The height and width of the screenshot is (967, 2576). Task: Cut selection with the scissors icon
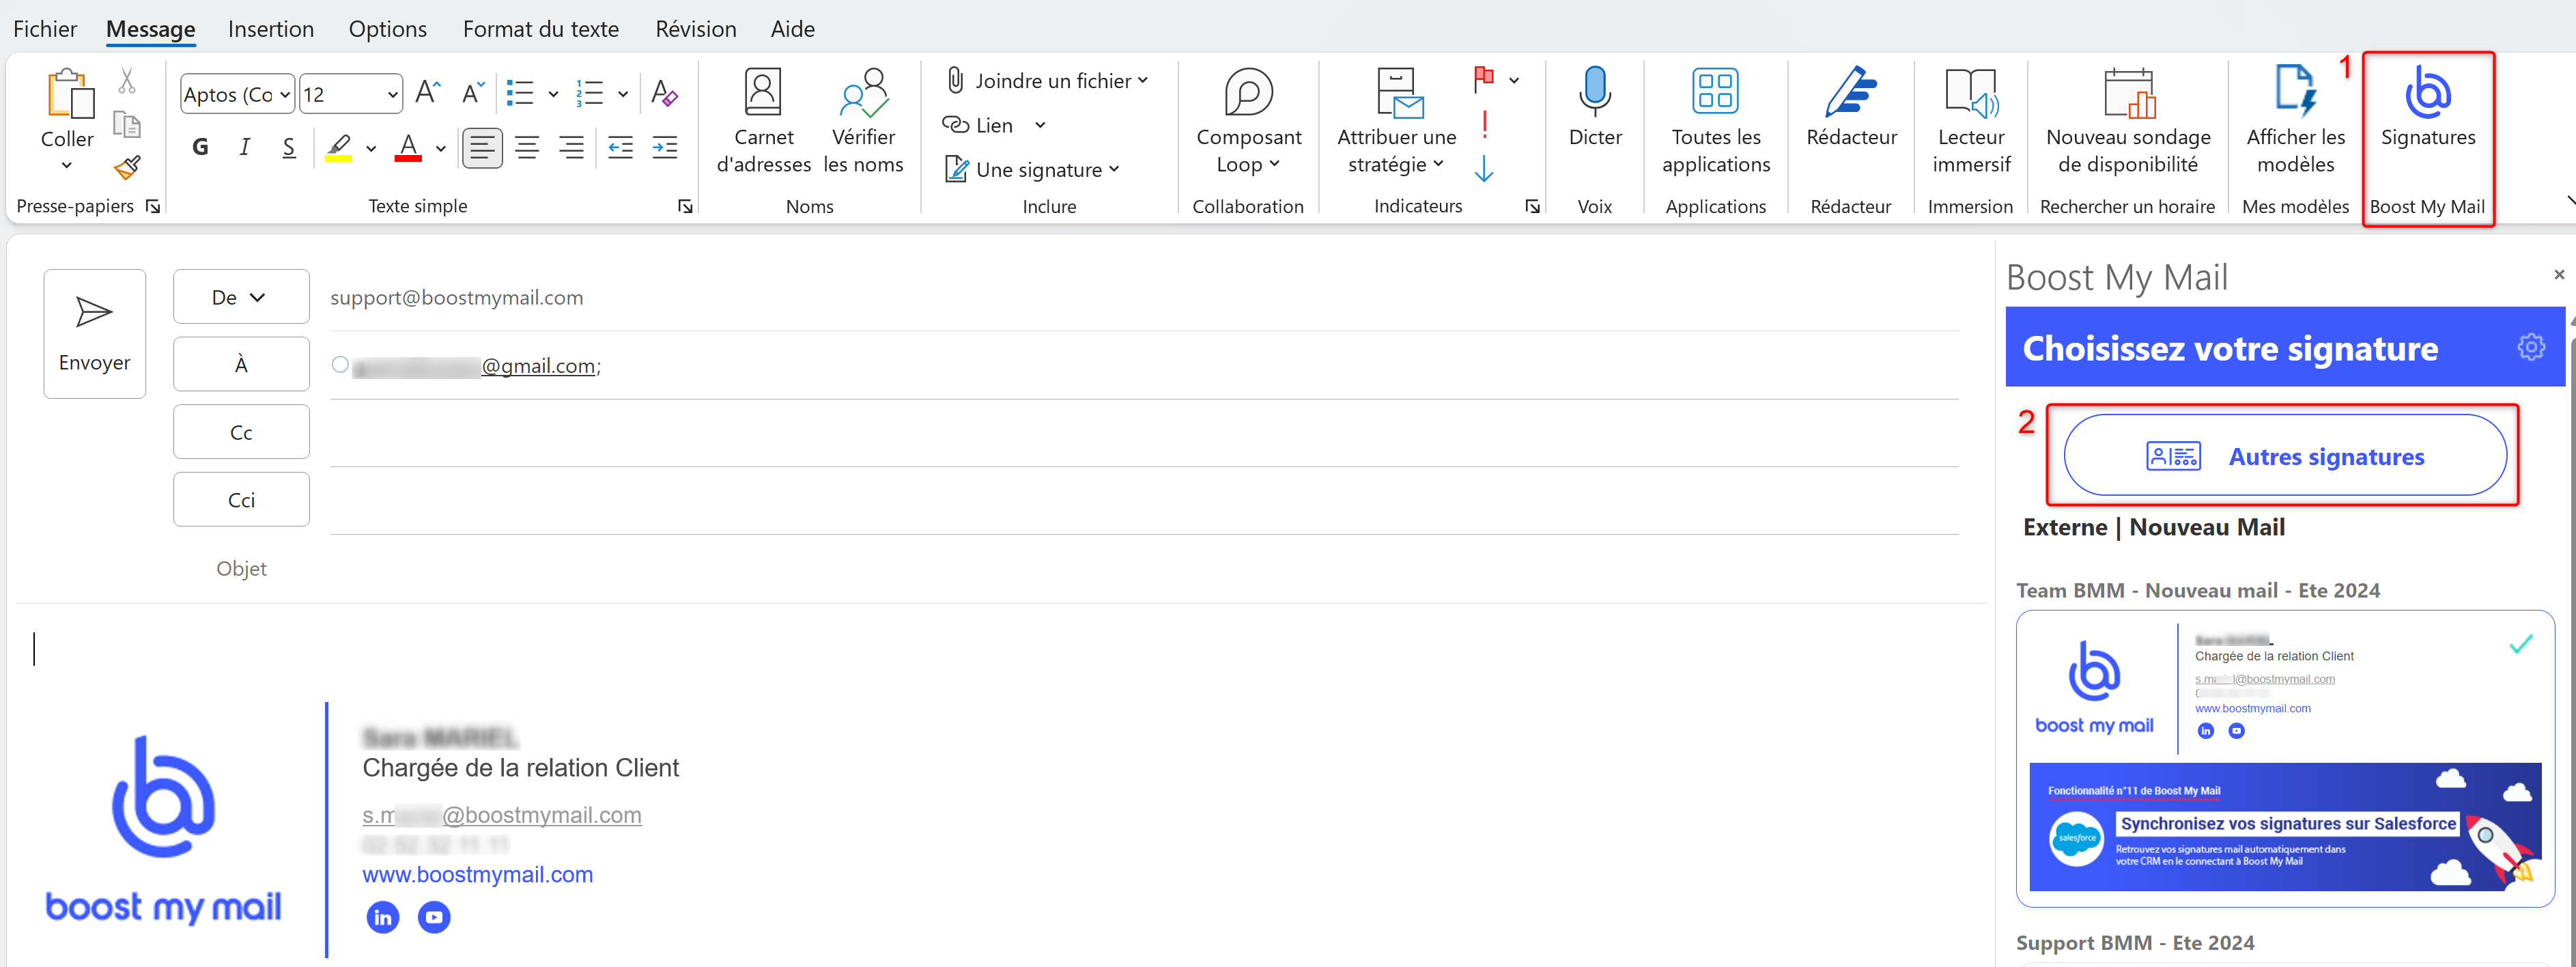click(x=127, y=81)
